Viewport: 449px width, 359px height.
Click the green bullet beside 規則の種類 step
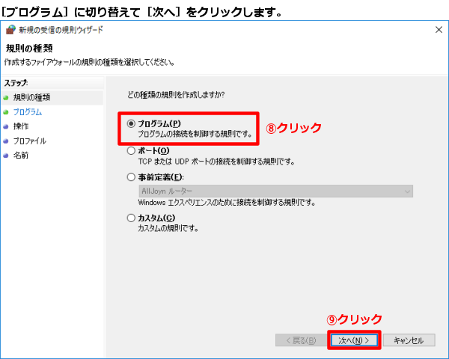[x=7, y=97]
